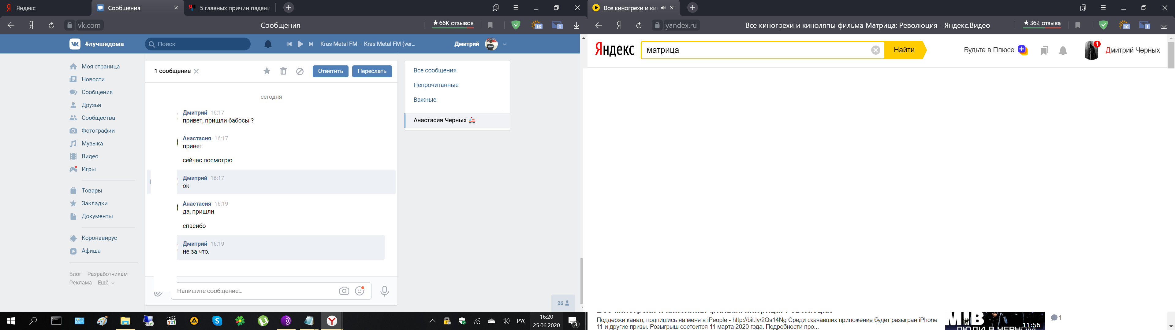Attach a photo with camera icon
This screenshot has width=1175, height=330.
pyautogui.click(x=344, y=291)
